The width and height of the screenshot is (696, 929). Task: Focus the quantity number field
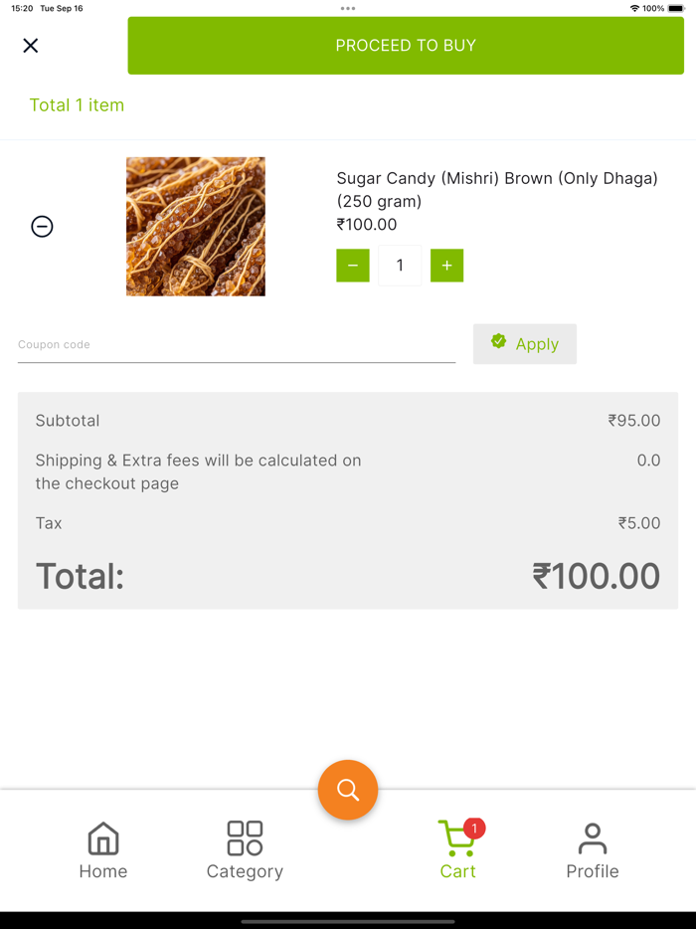click(400, 266)
